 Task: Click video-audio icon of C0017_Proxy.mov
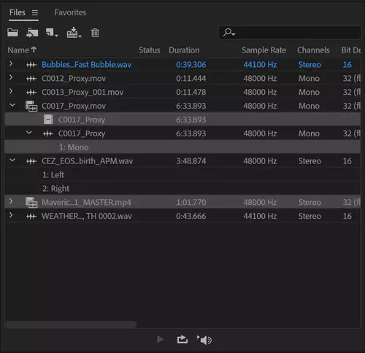(x=31, y=106)
